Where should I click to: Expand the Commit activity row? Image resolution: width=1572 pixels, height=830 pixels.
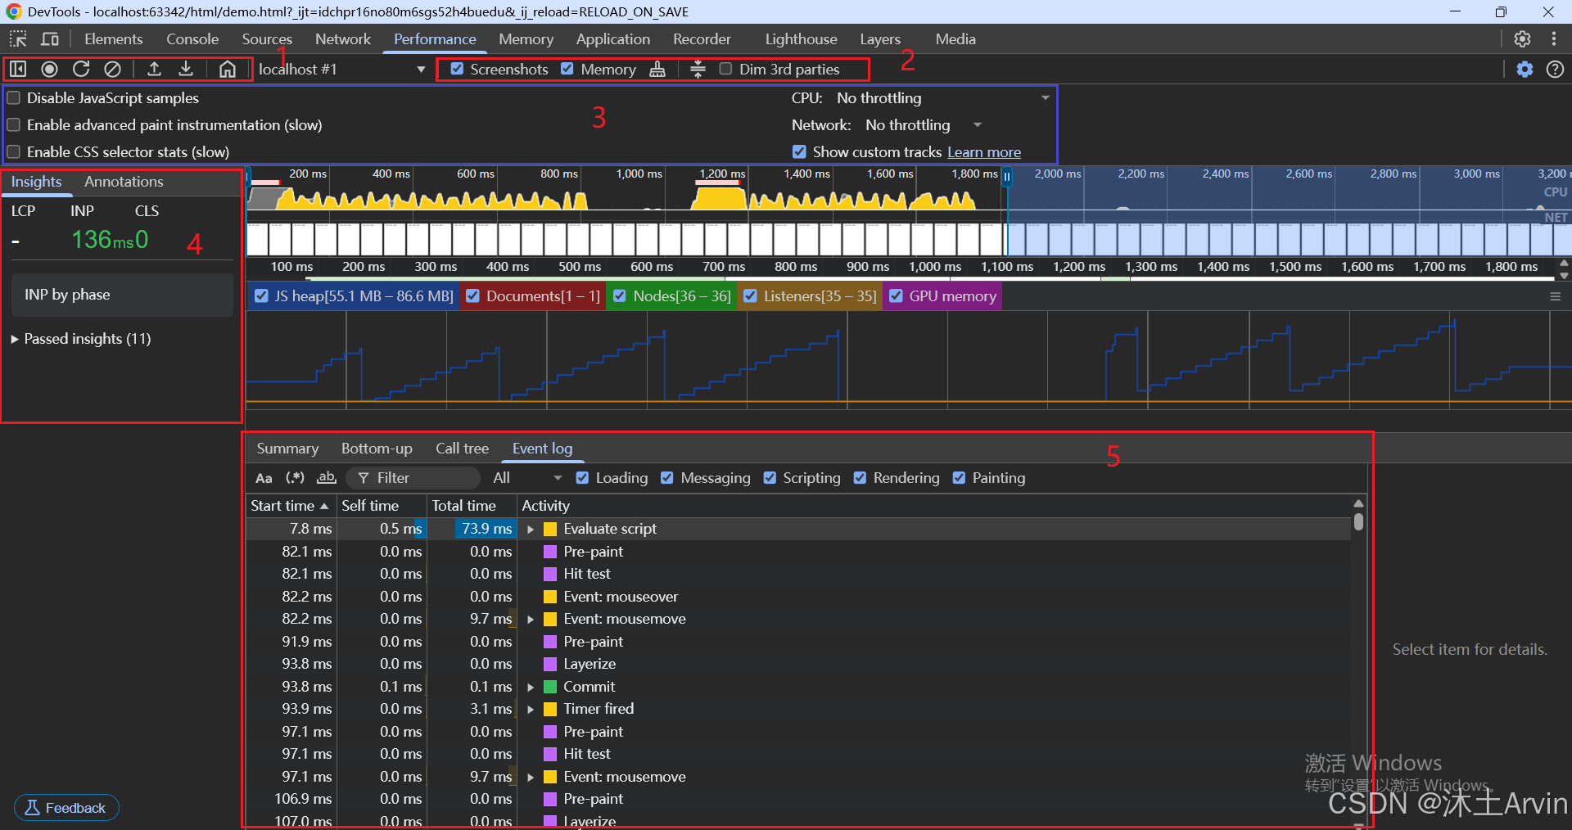coord(531,688)
